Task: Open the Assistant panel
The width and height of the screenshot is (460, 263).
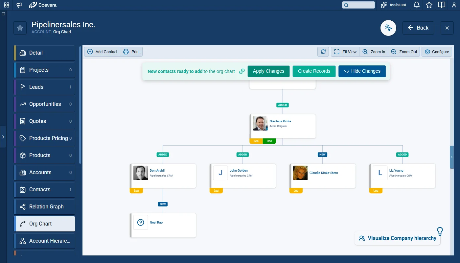Action: tap(393, 5)
